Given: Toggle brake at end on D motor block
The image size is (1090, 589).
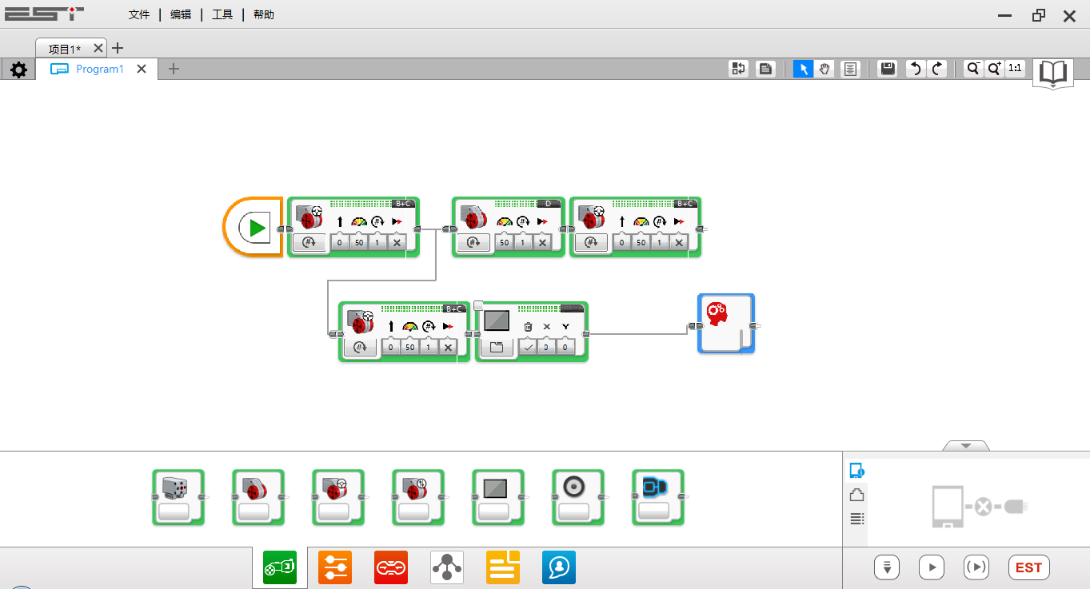Looking at the screenshot, I should pyautogui.click(x=542, y=242).
